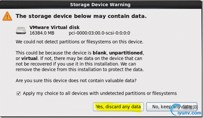Click the bold word 'blank'

[99, 53]
